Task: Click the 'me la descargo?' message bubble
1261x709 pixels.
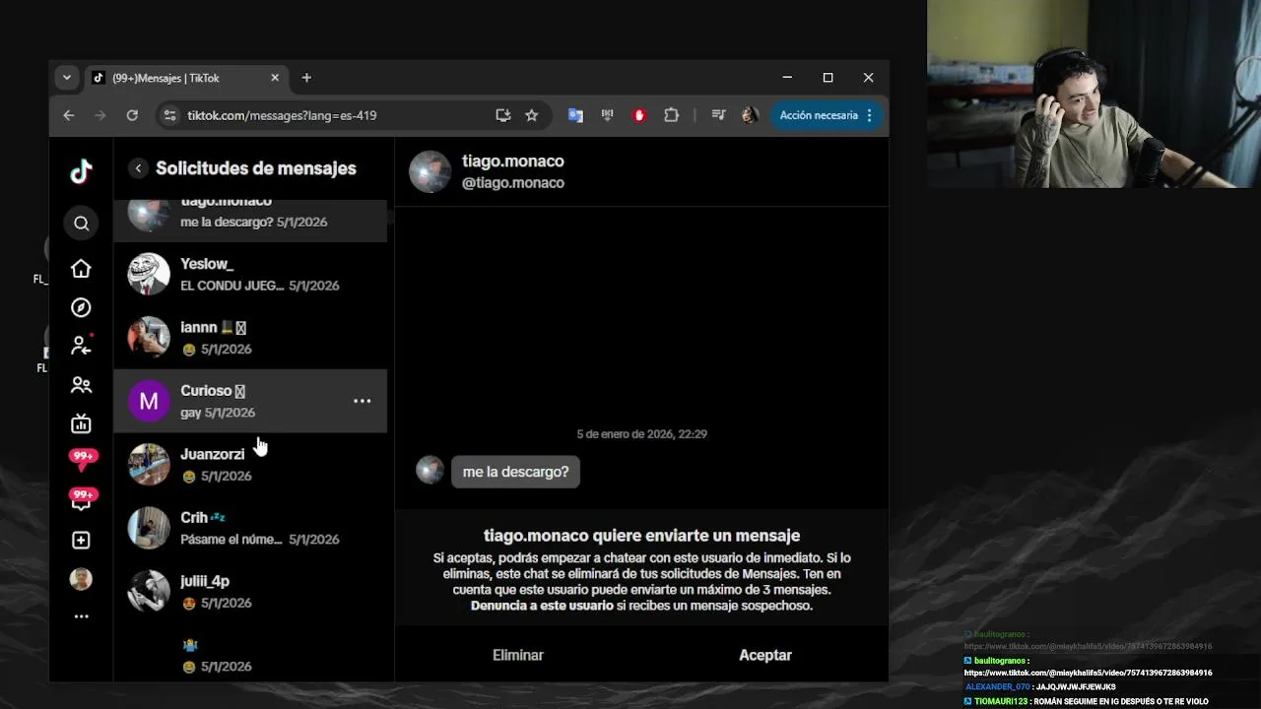Action: 515,472
